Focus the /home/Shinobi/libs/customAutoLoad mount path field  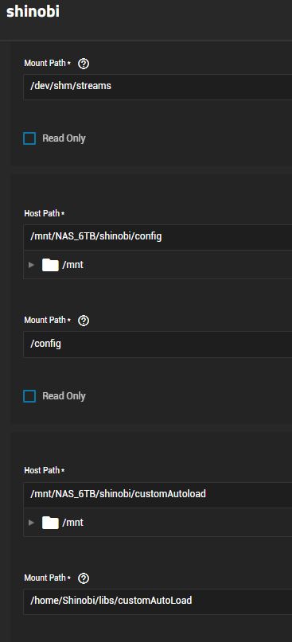click(158, 601)
